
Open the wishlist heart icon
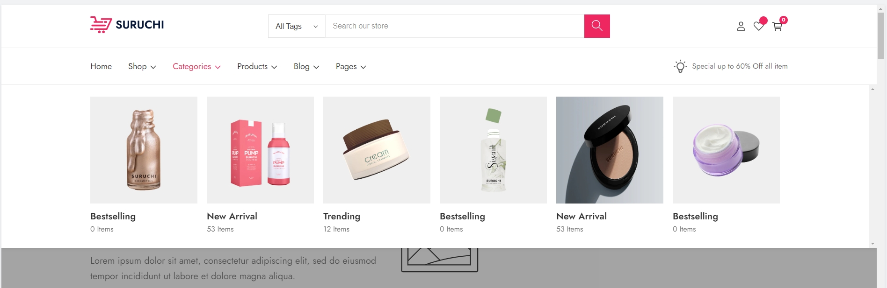click(758, 26)
